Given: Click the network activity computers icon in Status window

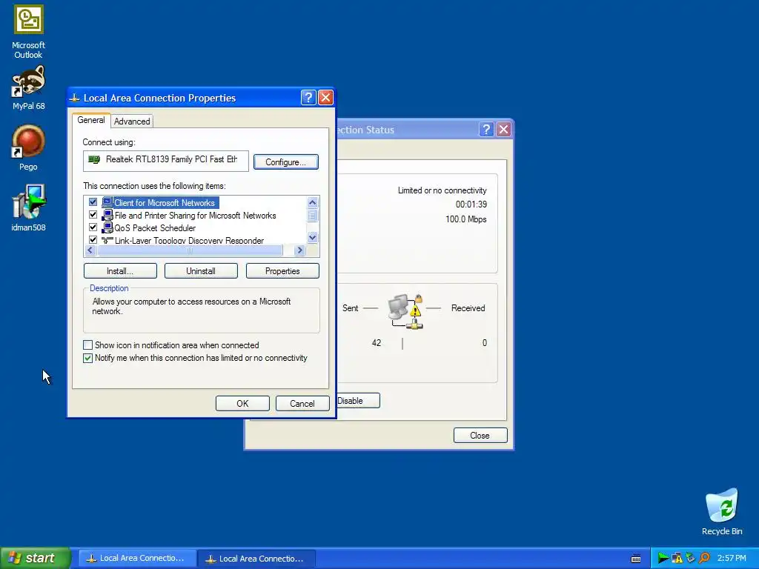Looking at the screenshot, I should coord(405,311).
